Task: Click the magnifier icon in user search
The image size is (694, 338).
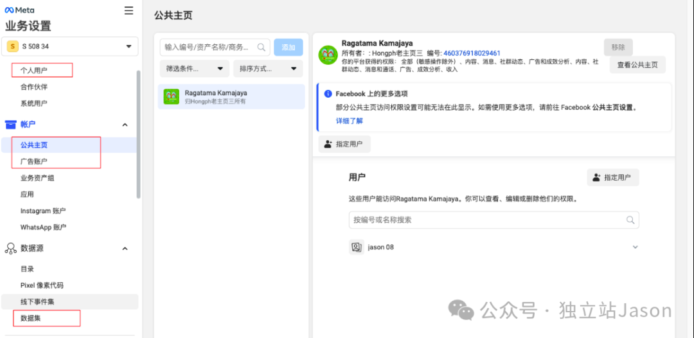Action: tap(630, 220)
